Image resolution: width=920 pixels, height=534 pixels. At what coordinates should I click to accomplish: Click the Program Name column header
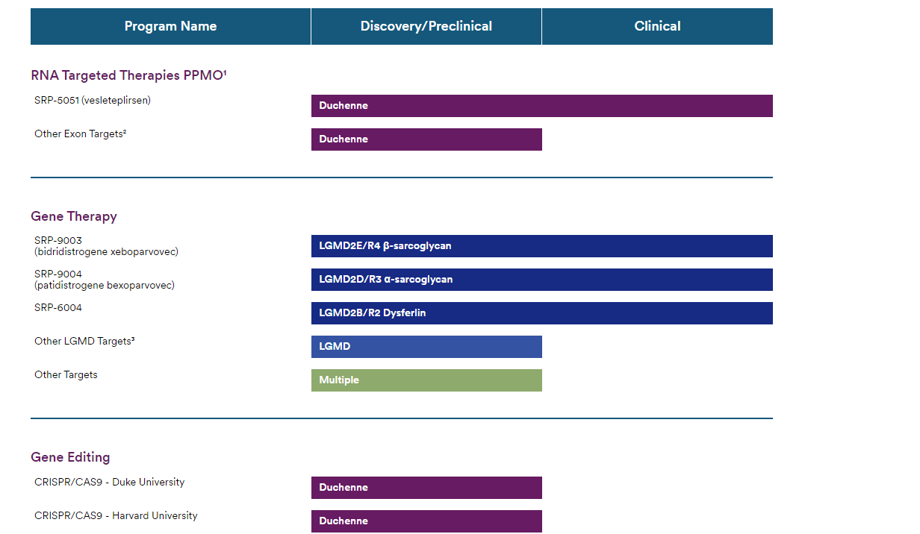click(170, 26)
